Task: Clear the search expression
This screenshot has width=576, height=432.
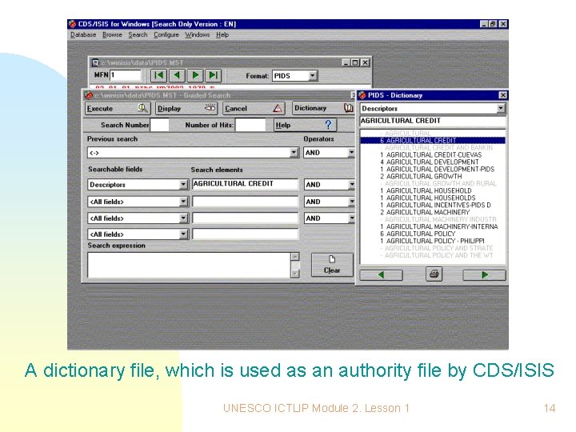Action: (x=332, y=265)
